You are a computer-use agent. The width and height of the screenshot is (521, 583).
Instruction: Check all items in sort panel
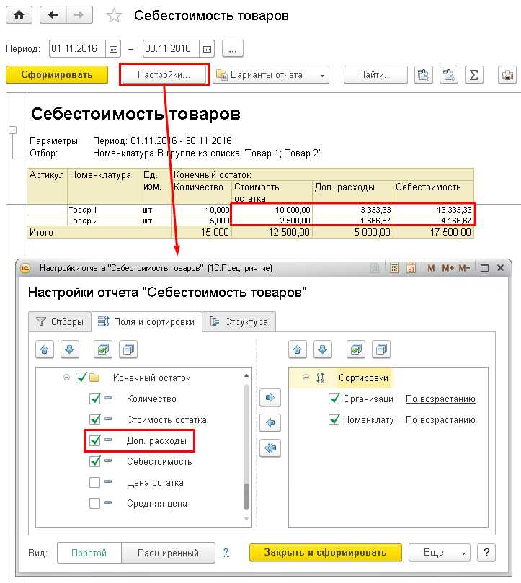pyautogui.click(x=356, y=350)
